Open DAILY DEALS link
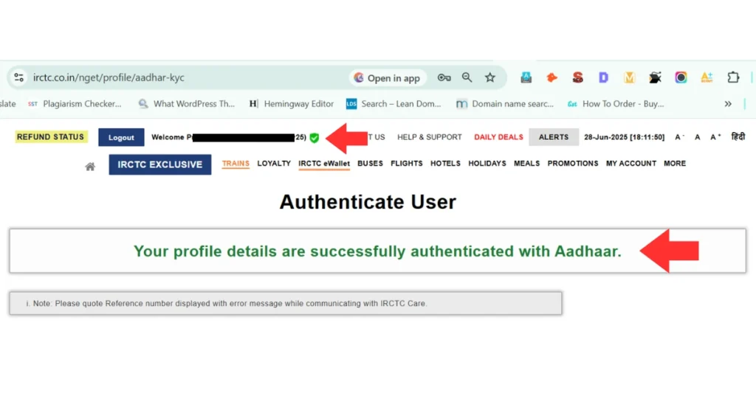 498,137
